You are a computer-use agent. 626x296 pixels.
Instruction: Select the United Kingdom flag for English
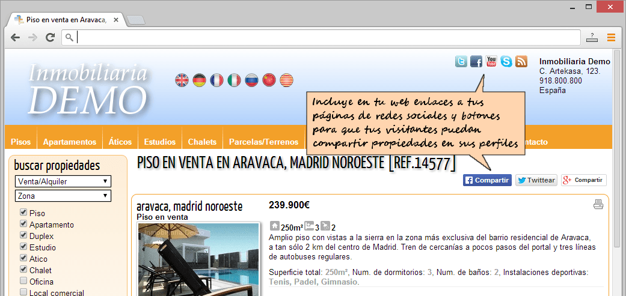[x=182, y=80]
